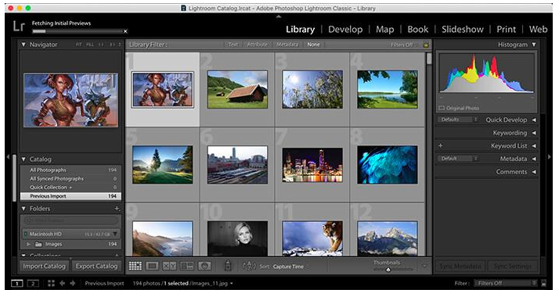Expand the Metadata panel

[x=534, y=159]
